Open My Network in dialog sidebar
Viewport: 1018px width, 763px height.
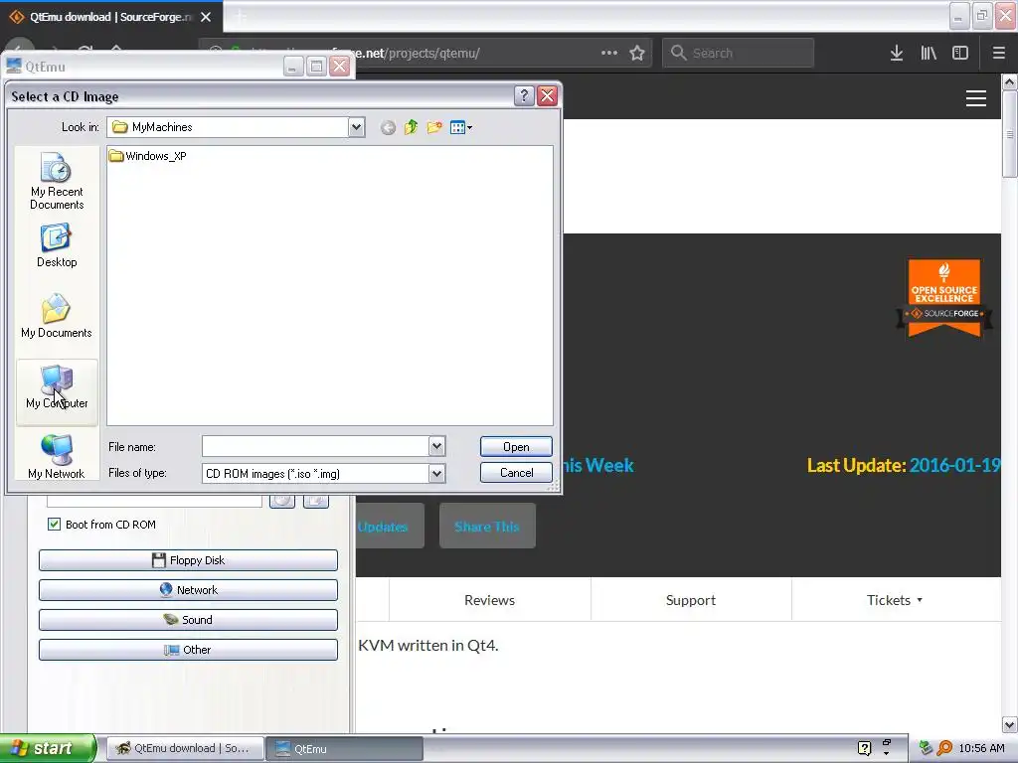pyautogui.click(x=57, y=456)
